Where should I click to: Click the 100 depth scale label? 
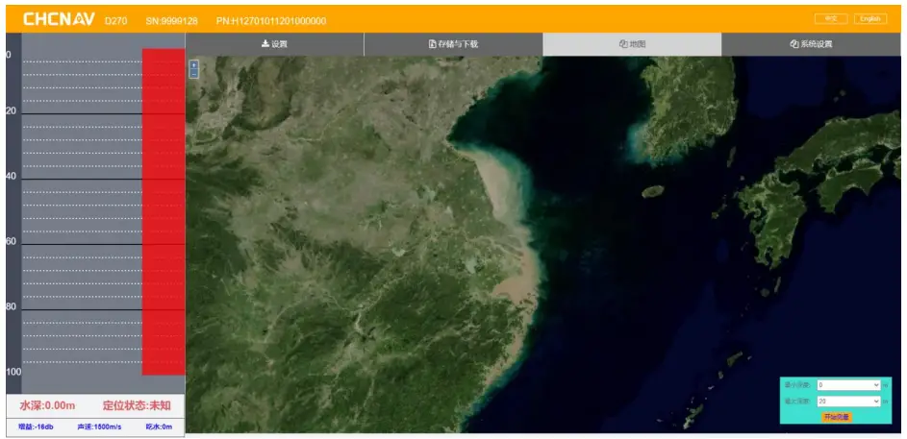(x=13, y=372)
